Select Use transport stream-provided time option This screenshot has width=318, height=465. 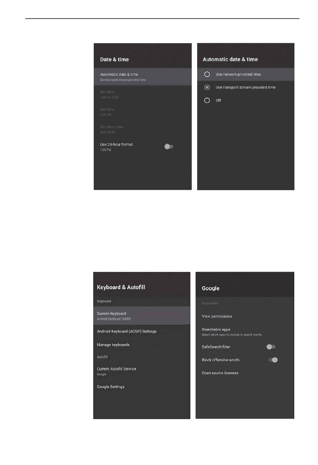245,87
